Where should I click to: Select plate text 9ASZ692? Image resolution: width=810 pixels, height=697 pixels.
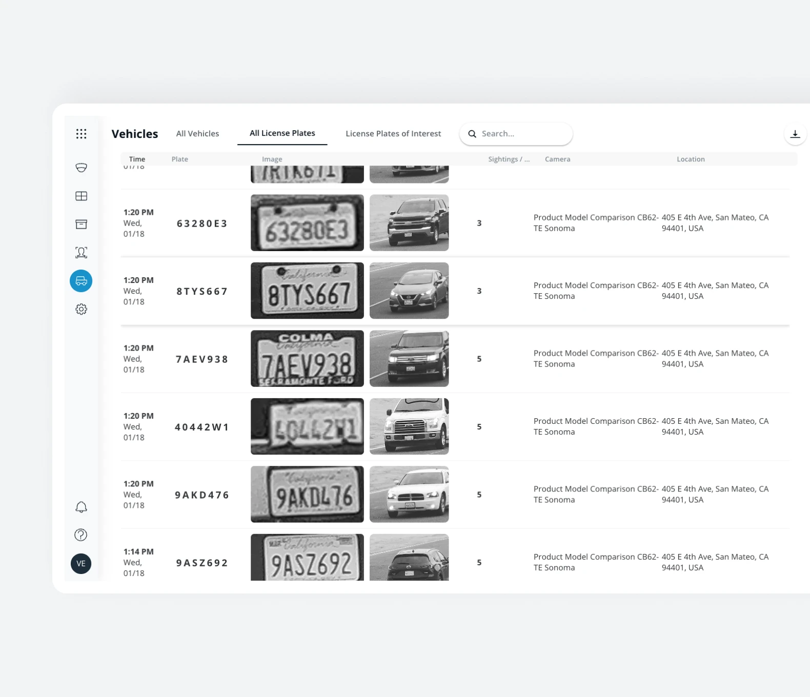tap(202, 563)
